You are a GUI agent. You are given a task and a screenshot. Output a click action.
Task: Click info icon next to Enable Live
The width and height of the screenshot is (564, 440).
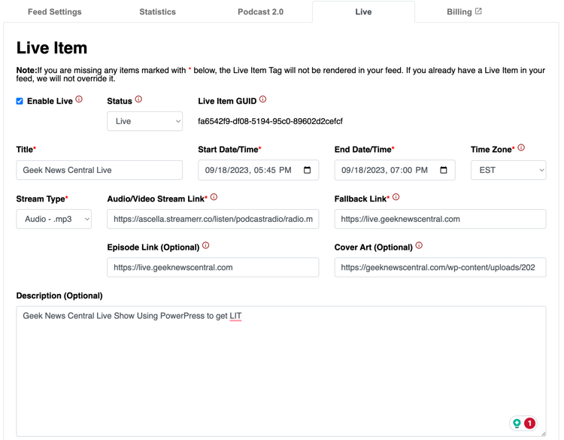click(79, 99)
